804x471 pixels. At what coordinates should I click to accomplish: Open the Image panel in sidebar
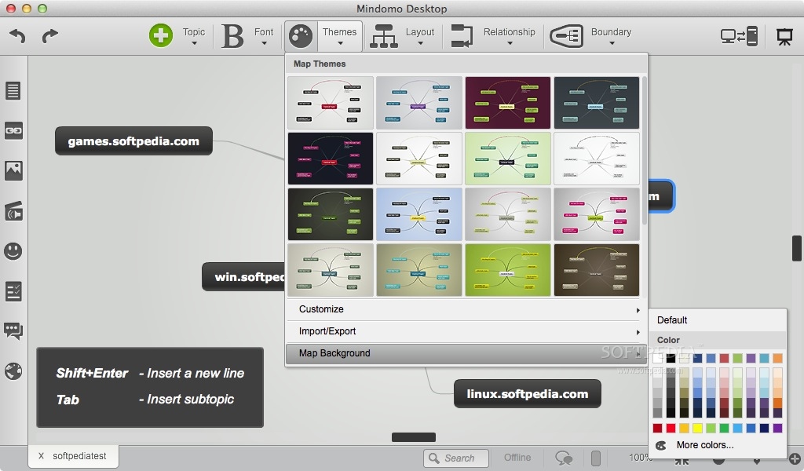coord(13,170)
